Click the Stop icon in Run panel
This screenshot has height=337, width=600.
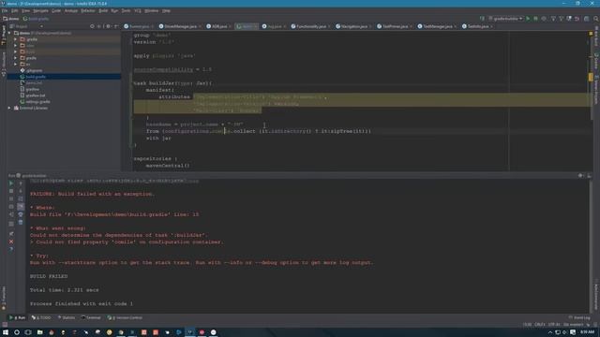tap(11, 191)
